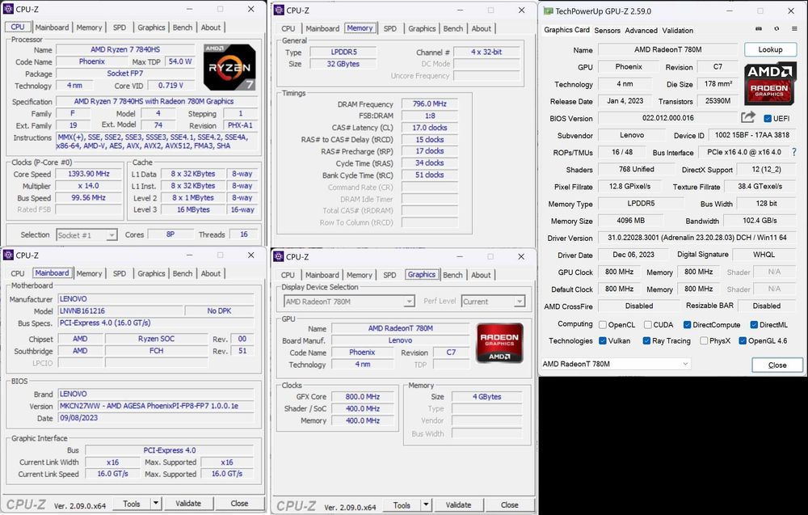Open the Perf Level dropdown
Viewport: 808px width, 515px height.
tap(493, 302)
